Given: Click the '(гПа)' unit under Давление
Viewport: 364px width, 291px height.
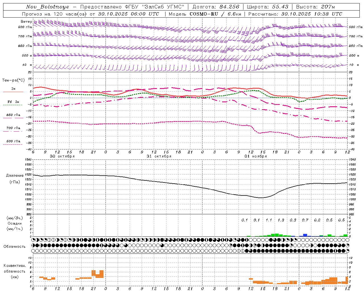Looking at the screenshot, I should (15, 182).
